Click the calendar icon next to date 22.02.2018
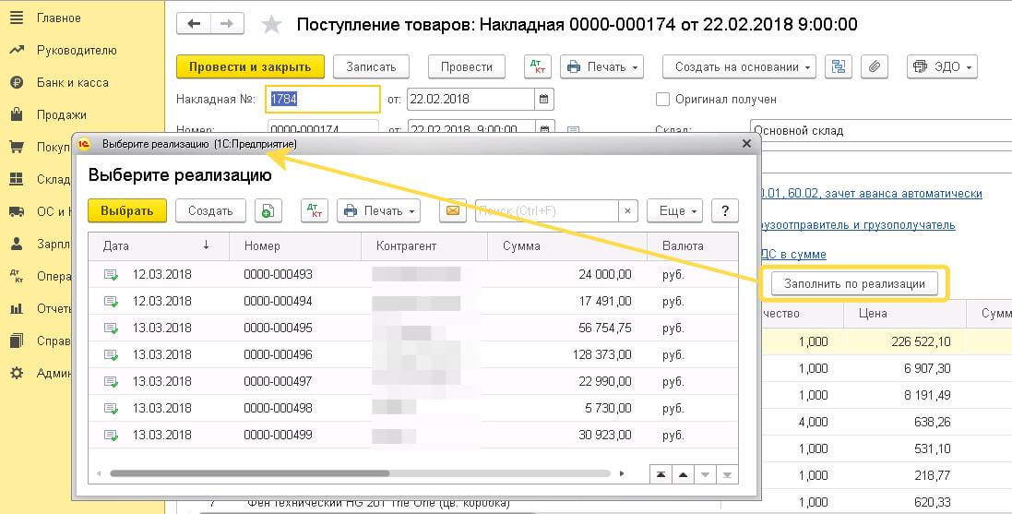Screen dimensions: 1012x514 coord(543,99)
